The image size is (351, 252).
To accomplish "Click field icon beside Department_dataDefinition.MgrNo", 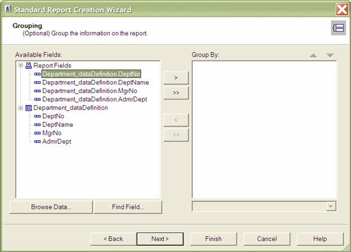I will pos(37,91).
